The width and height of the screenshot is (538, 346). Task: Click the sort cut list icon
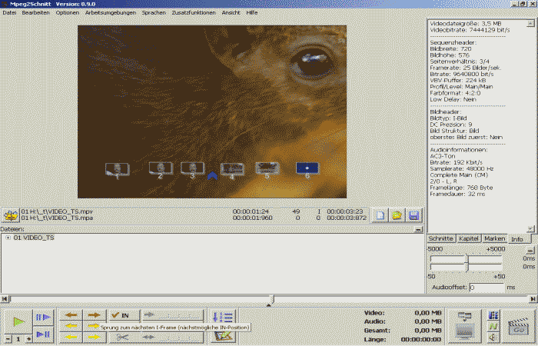(223, 317)
